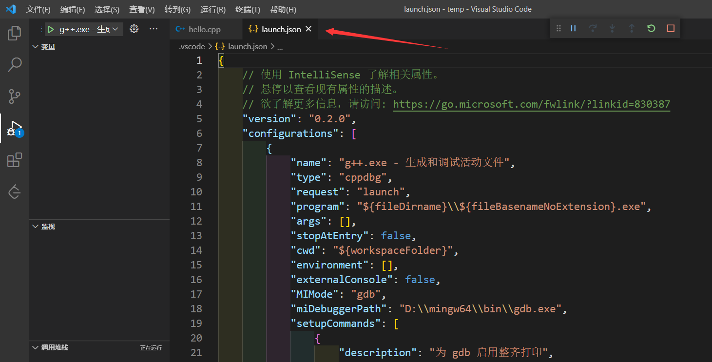
Task: Open the 查看(V) menu
Action: click(x=142, y=10)
